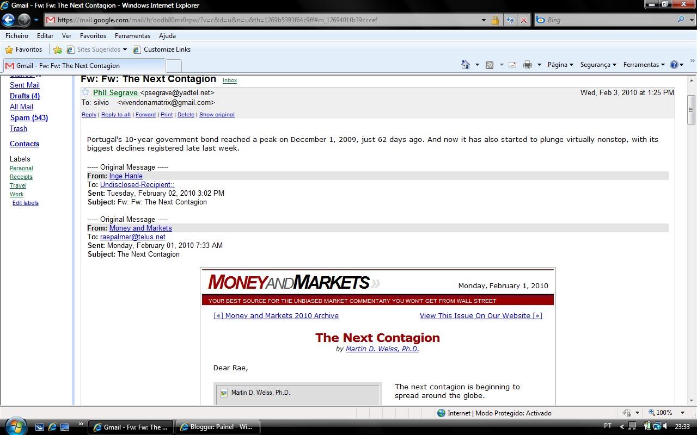Click the Inbox label tag
Image resolution: width=697 pixels, height=435 pixels.
tap(230, 80)
